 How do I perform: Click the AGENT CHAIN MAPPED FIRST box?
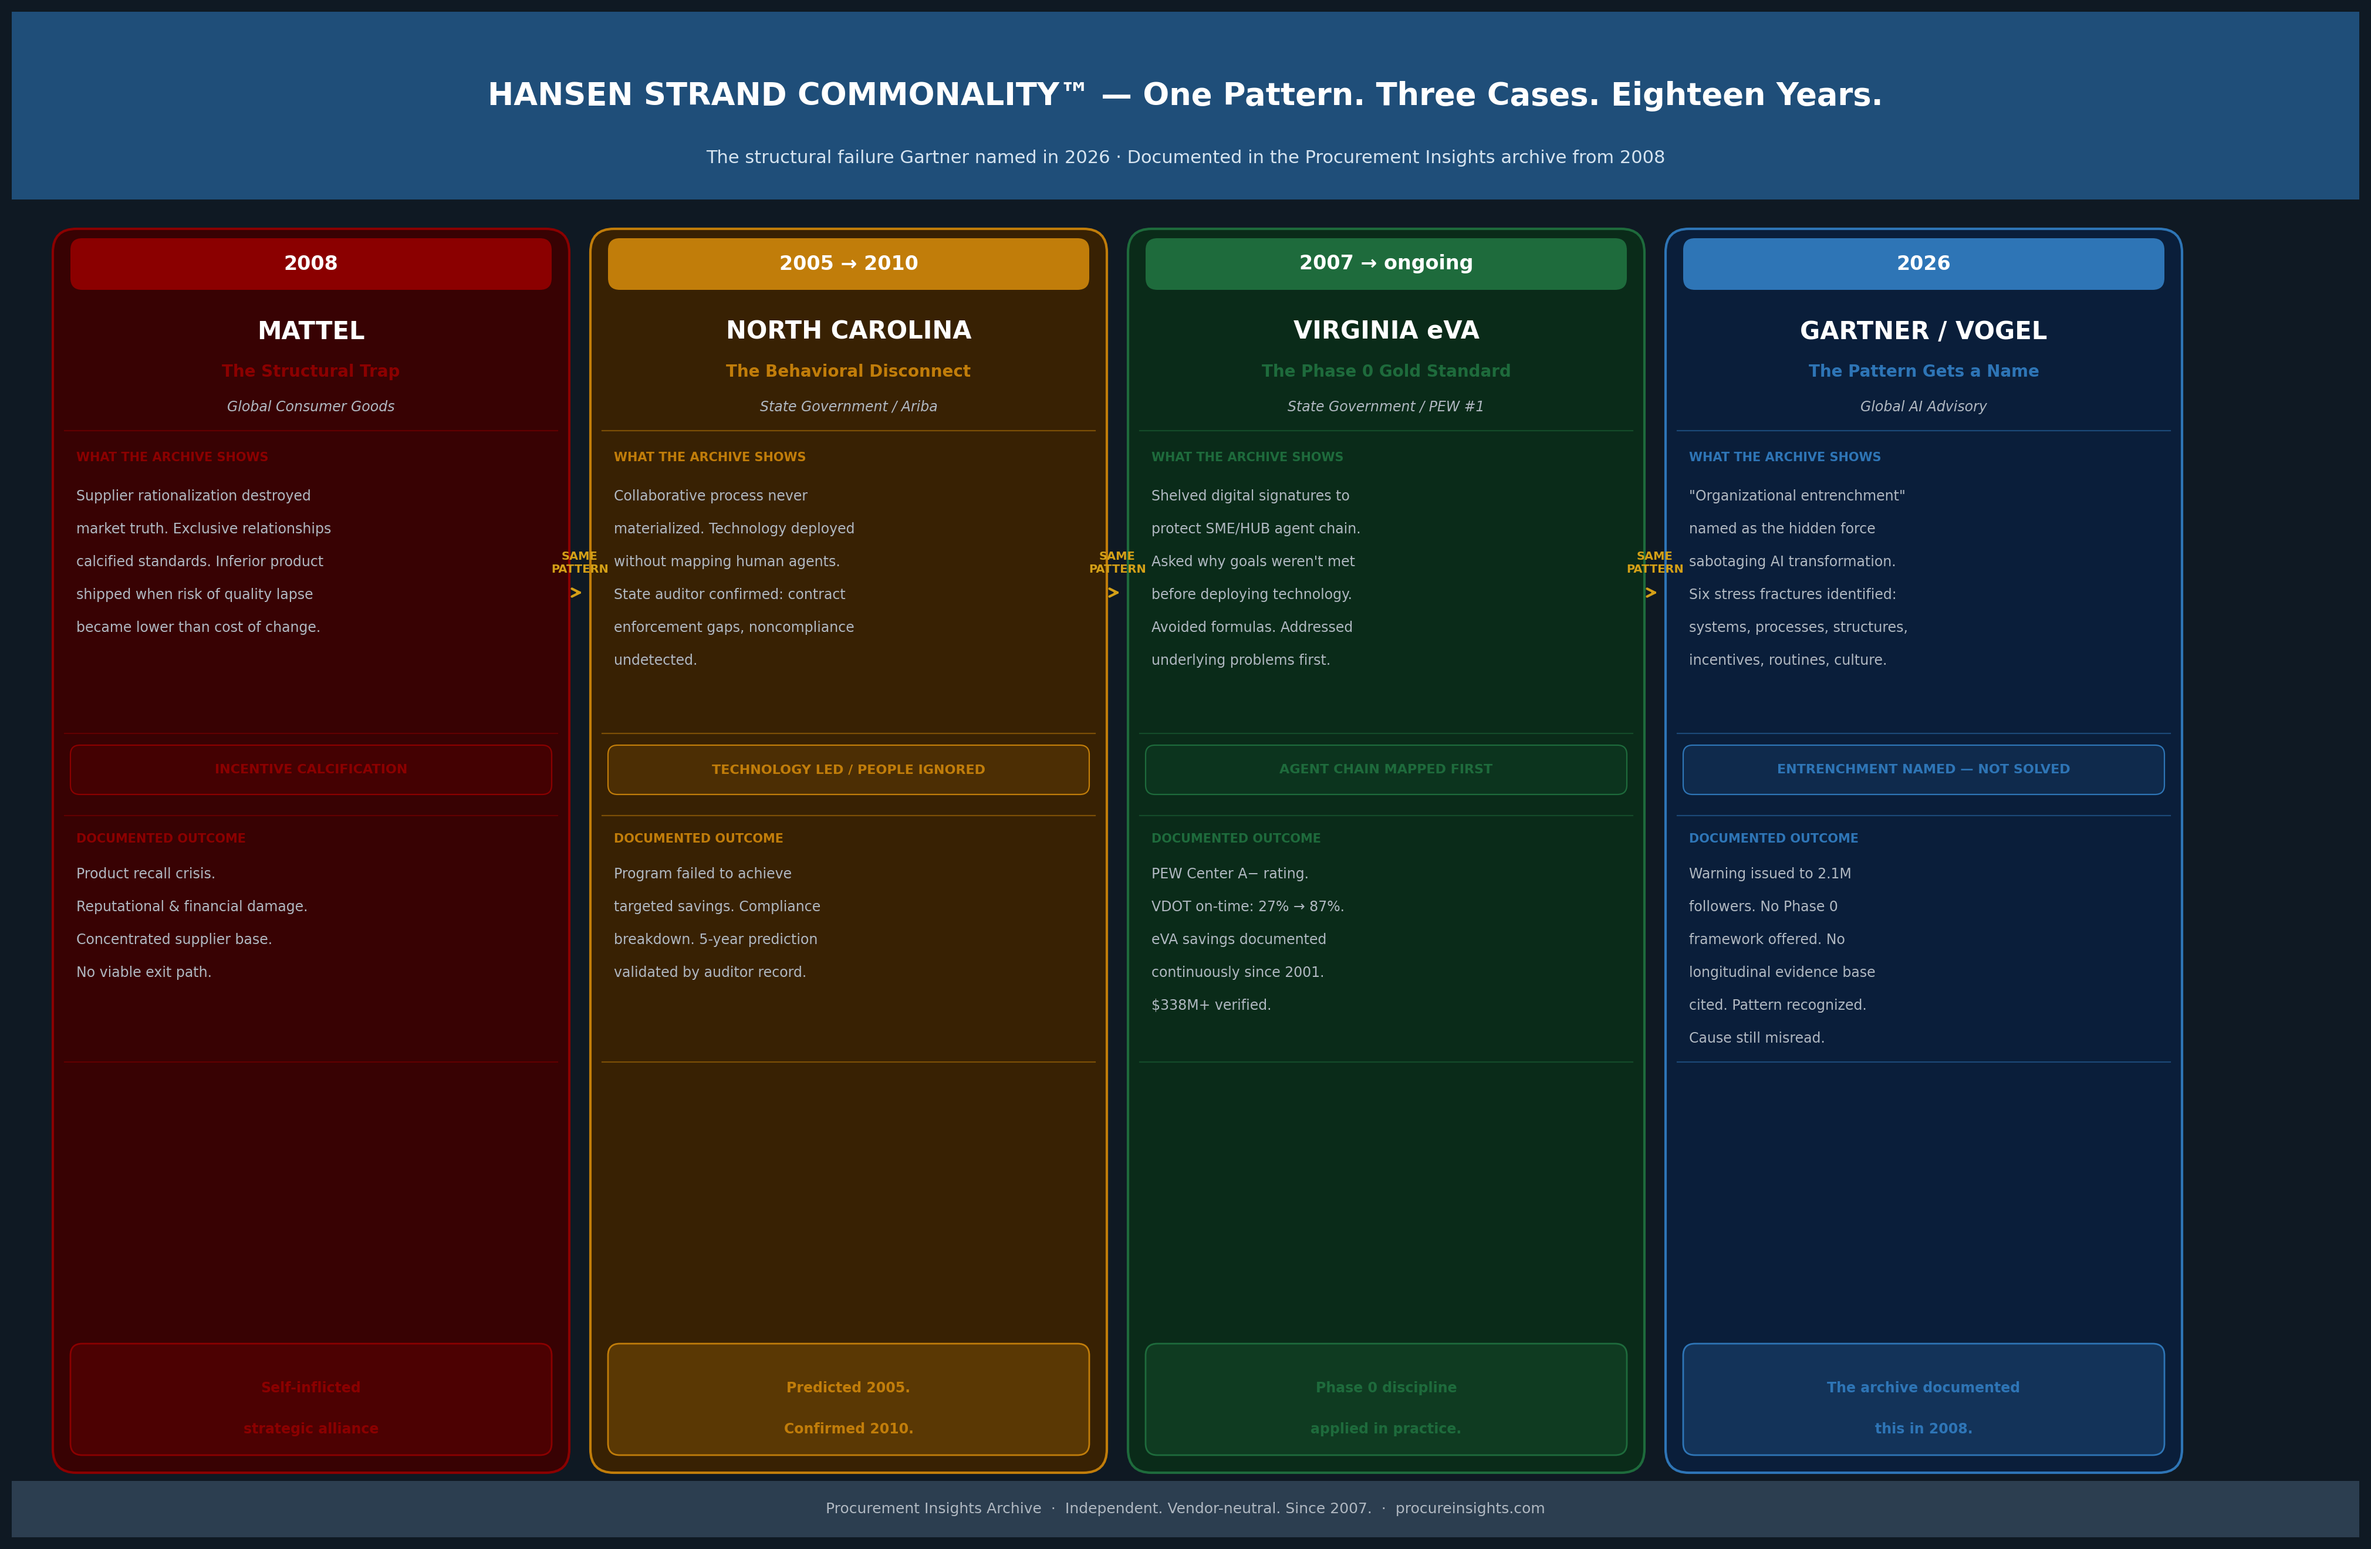[x=1384, y=769]
